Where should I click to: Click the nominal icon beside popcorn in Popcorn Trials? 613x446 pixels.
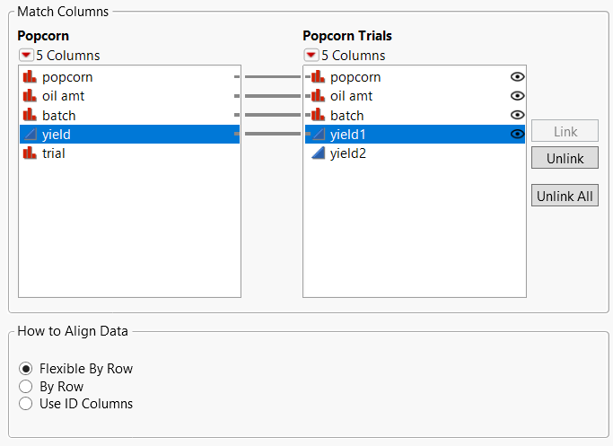(318, 77)
